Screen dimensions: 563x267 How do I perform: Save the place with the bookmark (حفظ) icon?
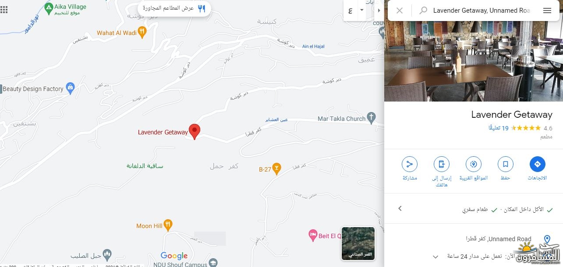(505, 164)
